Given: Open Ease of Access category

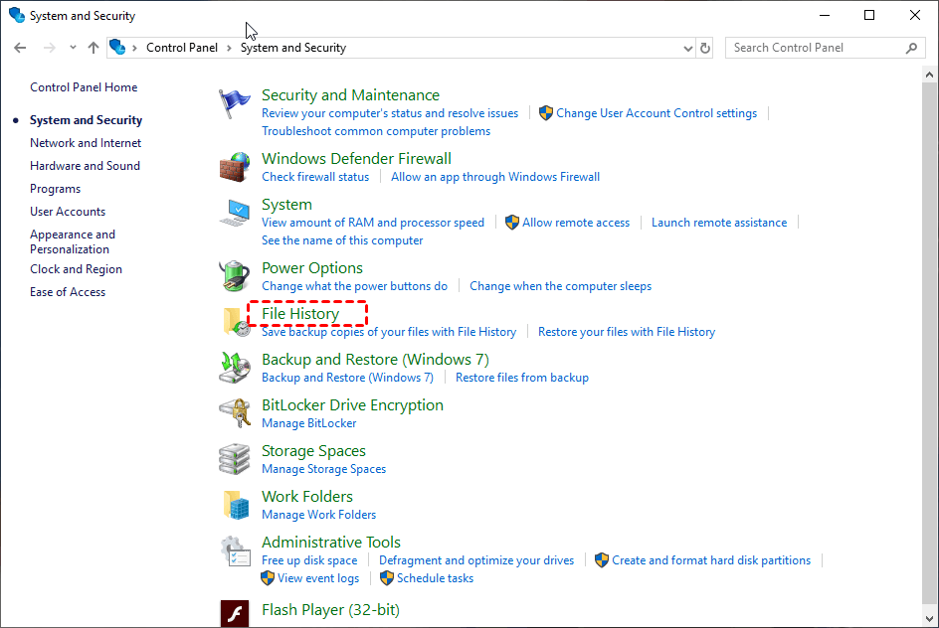Looking at the screenshot, I should click(68, 292).
